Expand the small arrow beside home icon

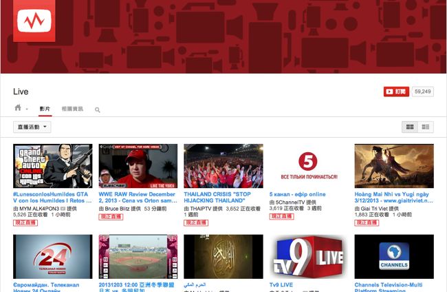coord(27,109)
